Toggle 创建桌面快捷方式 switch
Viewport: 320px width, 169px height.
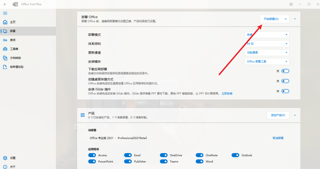(285, 81)
